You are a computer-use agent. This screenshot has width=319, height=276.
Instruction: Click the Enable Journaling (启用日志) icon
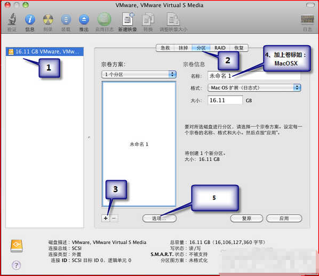coord(105,20)
